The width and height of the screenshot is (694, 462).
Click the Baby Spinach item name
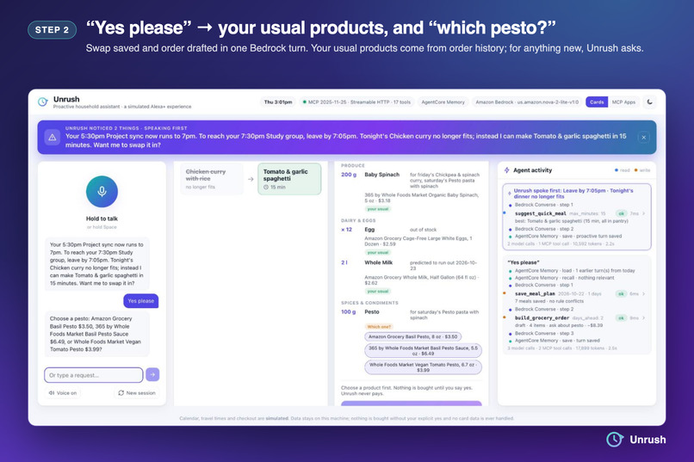(x=381, y=175)
